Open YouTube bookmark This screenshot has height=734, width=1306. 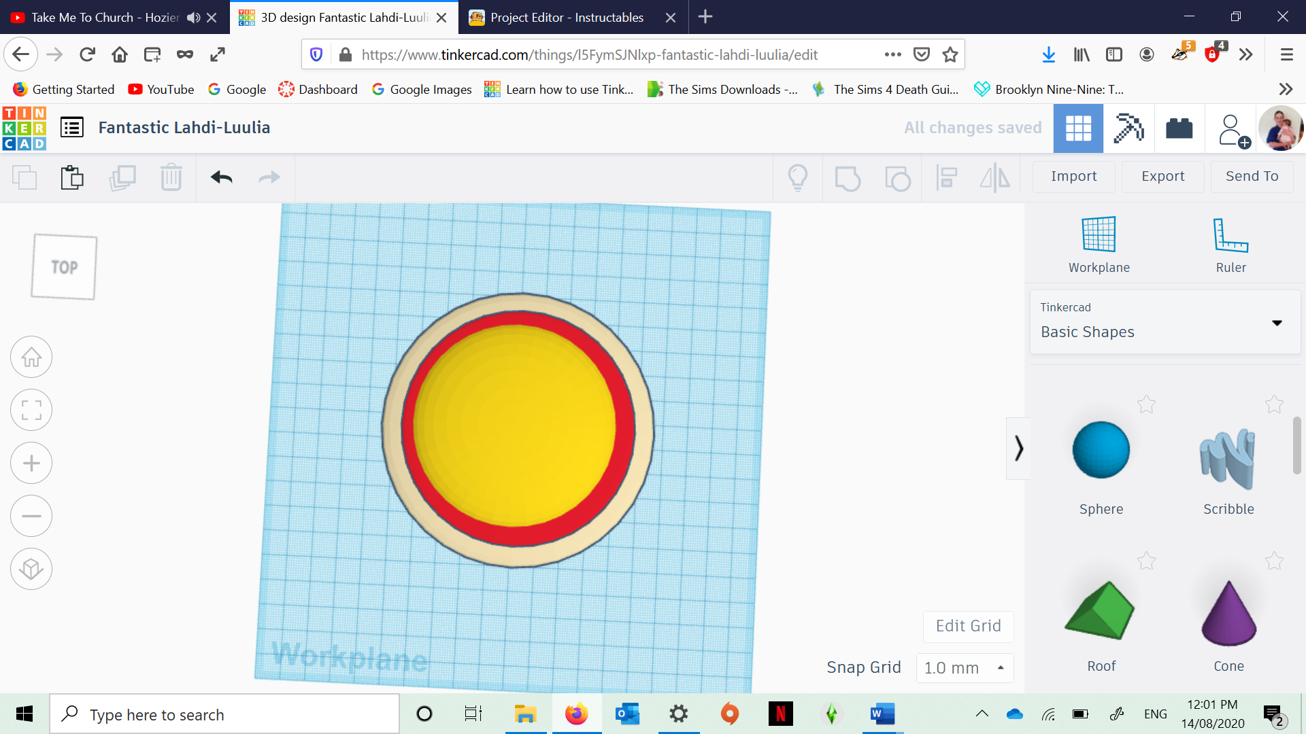click(x=161, y=89)
